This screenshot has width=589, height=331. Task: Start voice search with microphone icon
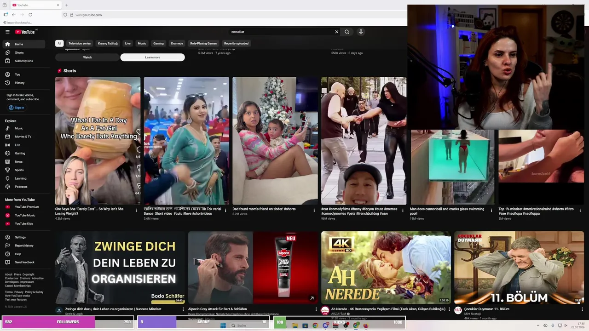tap(361, 32)
